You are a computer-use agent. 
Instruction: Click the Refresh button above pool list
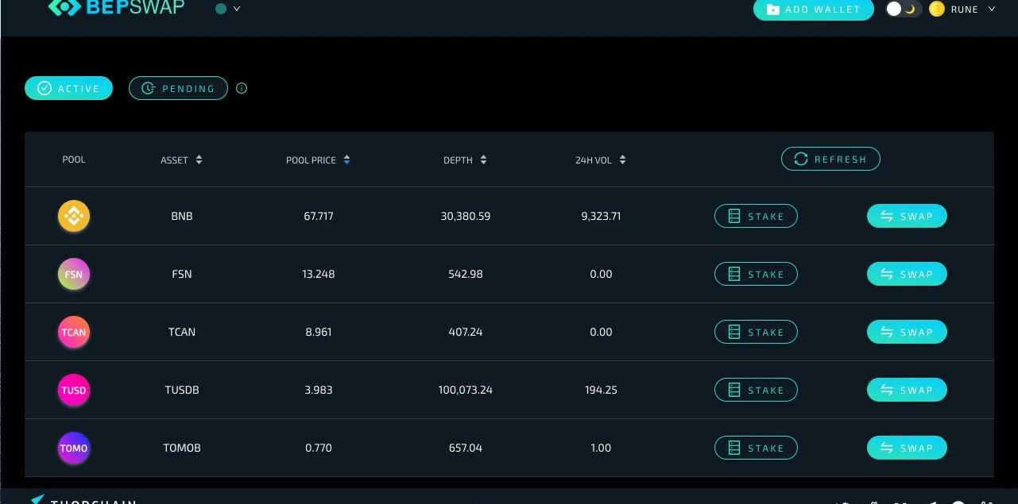[x=830, y=159]
